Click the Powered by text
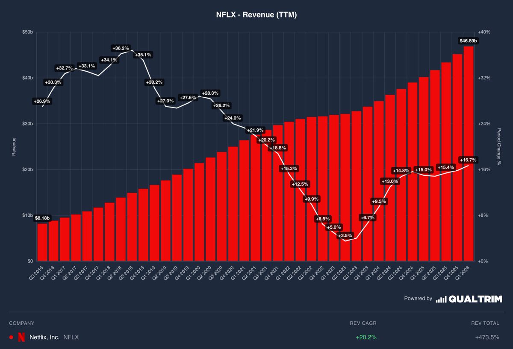This screenshot has width=513, height=349. (418, 299)
